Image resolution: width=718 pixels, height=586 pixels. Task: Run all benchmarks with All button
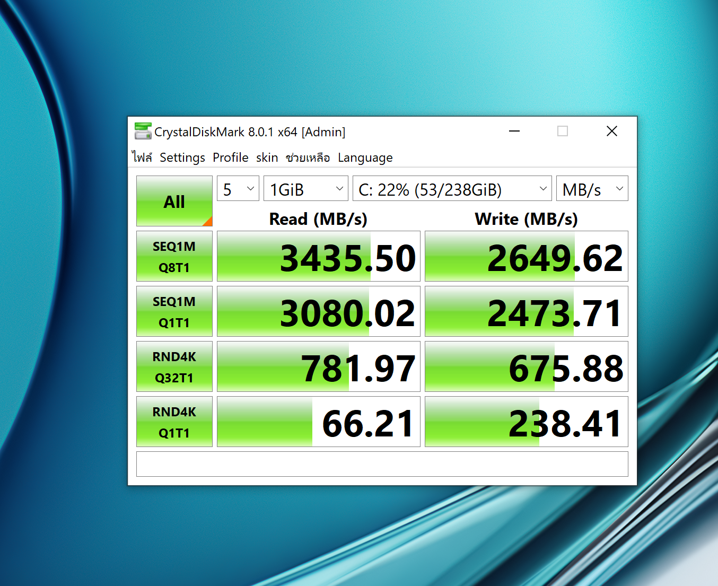tap(174, 201)
